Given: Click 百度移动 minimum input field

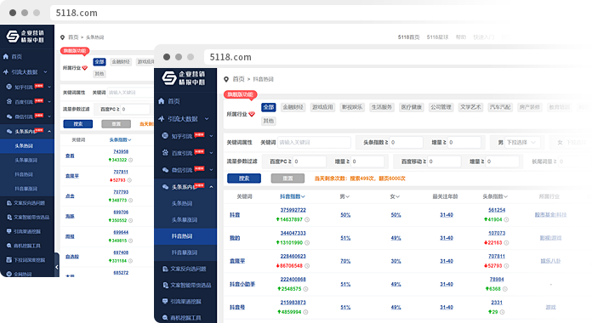Looking at the screenshot, I should pos(444,161).
